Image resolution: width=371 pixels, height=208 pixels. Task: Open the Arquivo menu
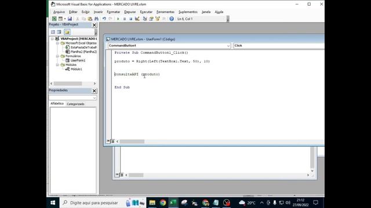(x=59, y=12)
